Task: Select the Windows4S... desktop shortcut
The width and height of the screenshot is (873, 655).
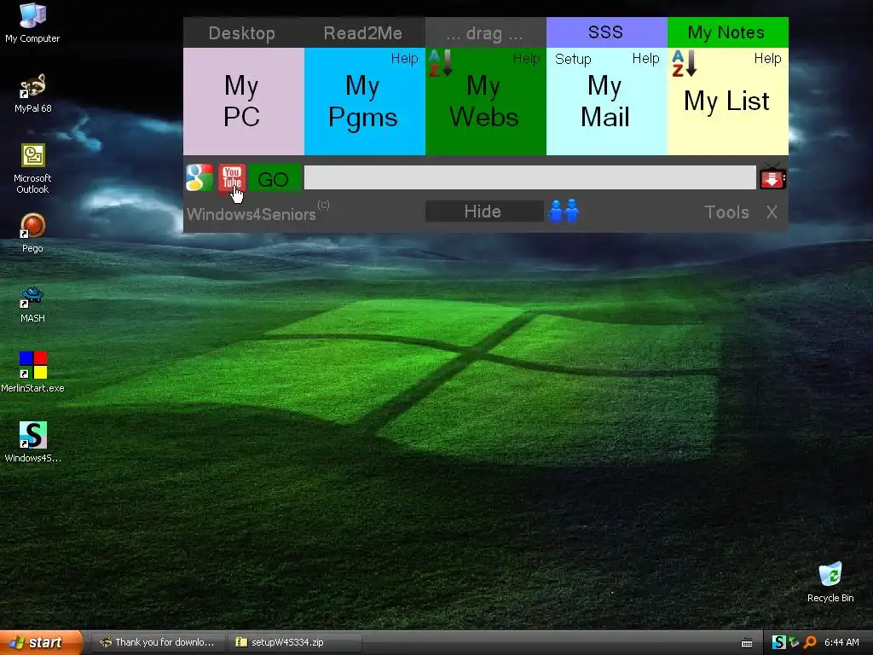Action: pyautogui.click(x=32, y=443)
